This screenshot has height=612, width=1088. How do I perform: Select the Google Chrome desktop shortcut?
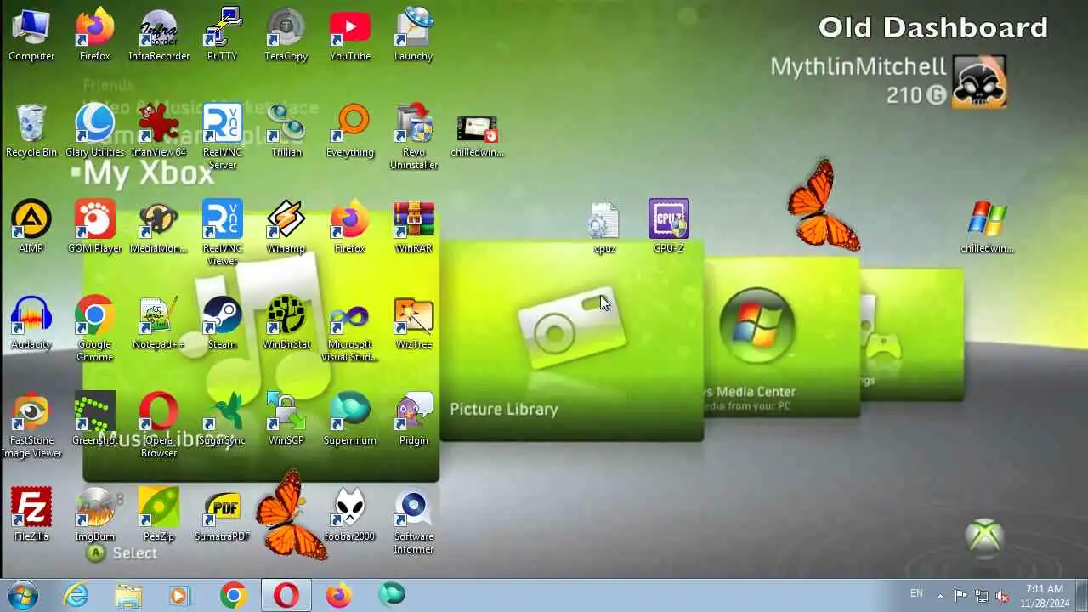coord(95,330)
